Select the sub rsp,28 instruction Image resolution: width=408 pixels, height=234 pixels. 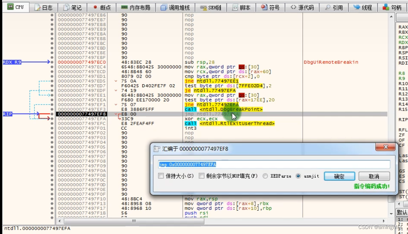coord(199,62)
